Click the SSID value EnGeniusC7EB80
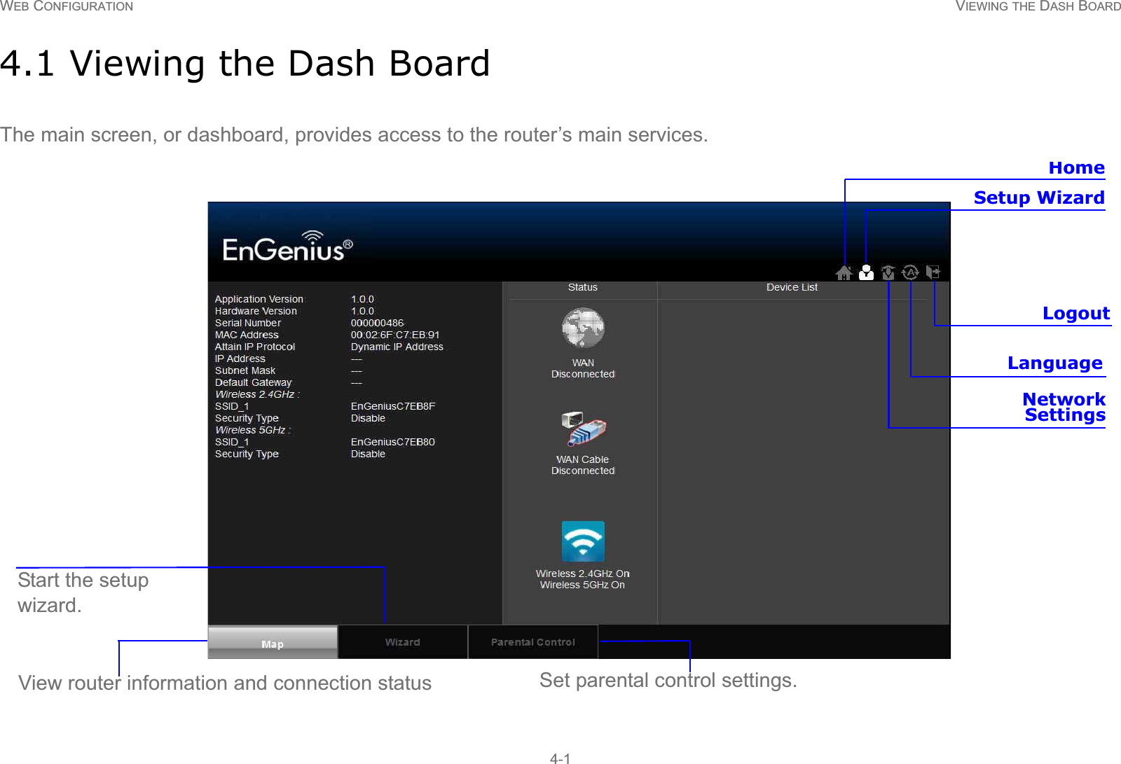The image size is (1121, 764). pos(393,442)
